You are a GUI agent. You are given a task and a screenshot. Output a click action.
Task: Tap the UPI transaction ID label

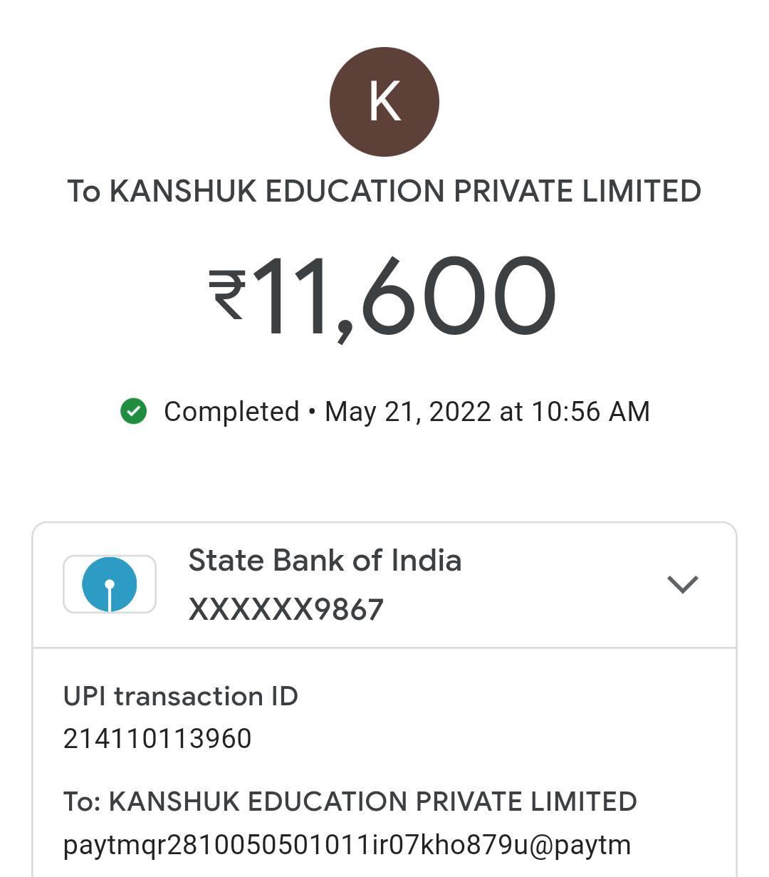point(181,696)
